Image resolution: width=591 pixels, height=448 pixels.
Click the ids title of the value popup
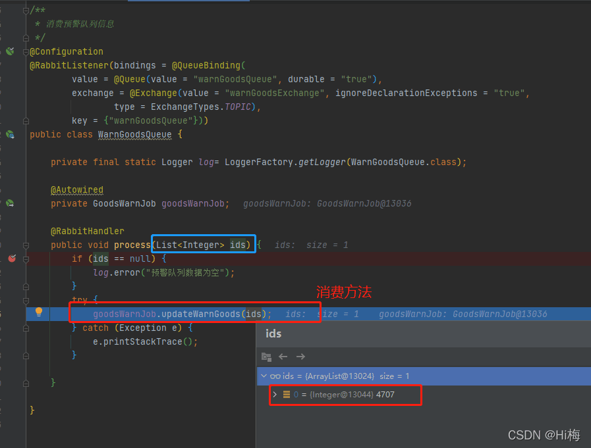273,334
